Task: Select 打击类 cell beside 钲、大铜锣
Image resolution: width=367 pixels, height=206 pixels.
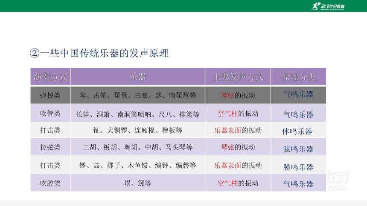Action: pyautogui.click(x=50, y=130)
